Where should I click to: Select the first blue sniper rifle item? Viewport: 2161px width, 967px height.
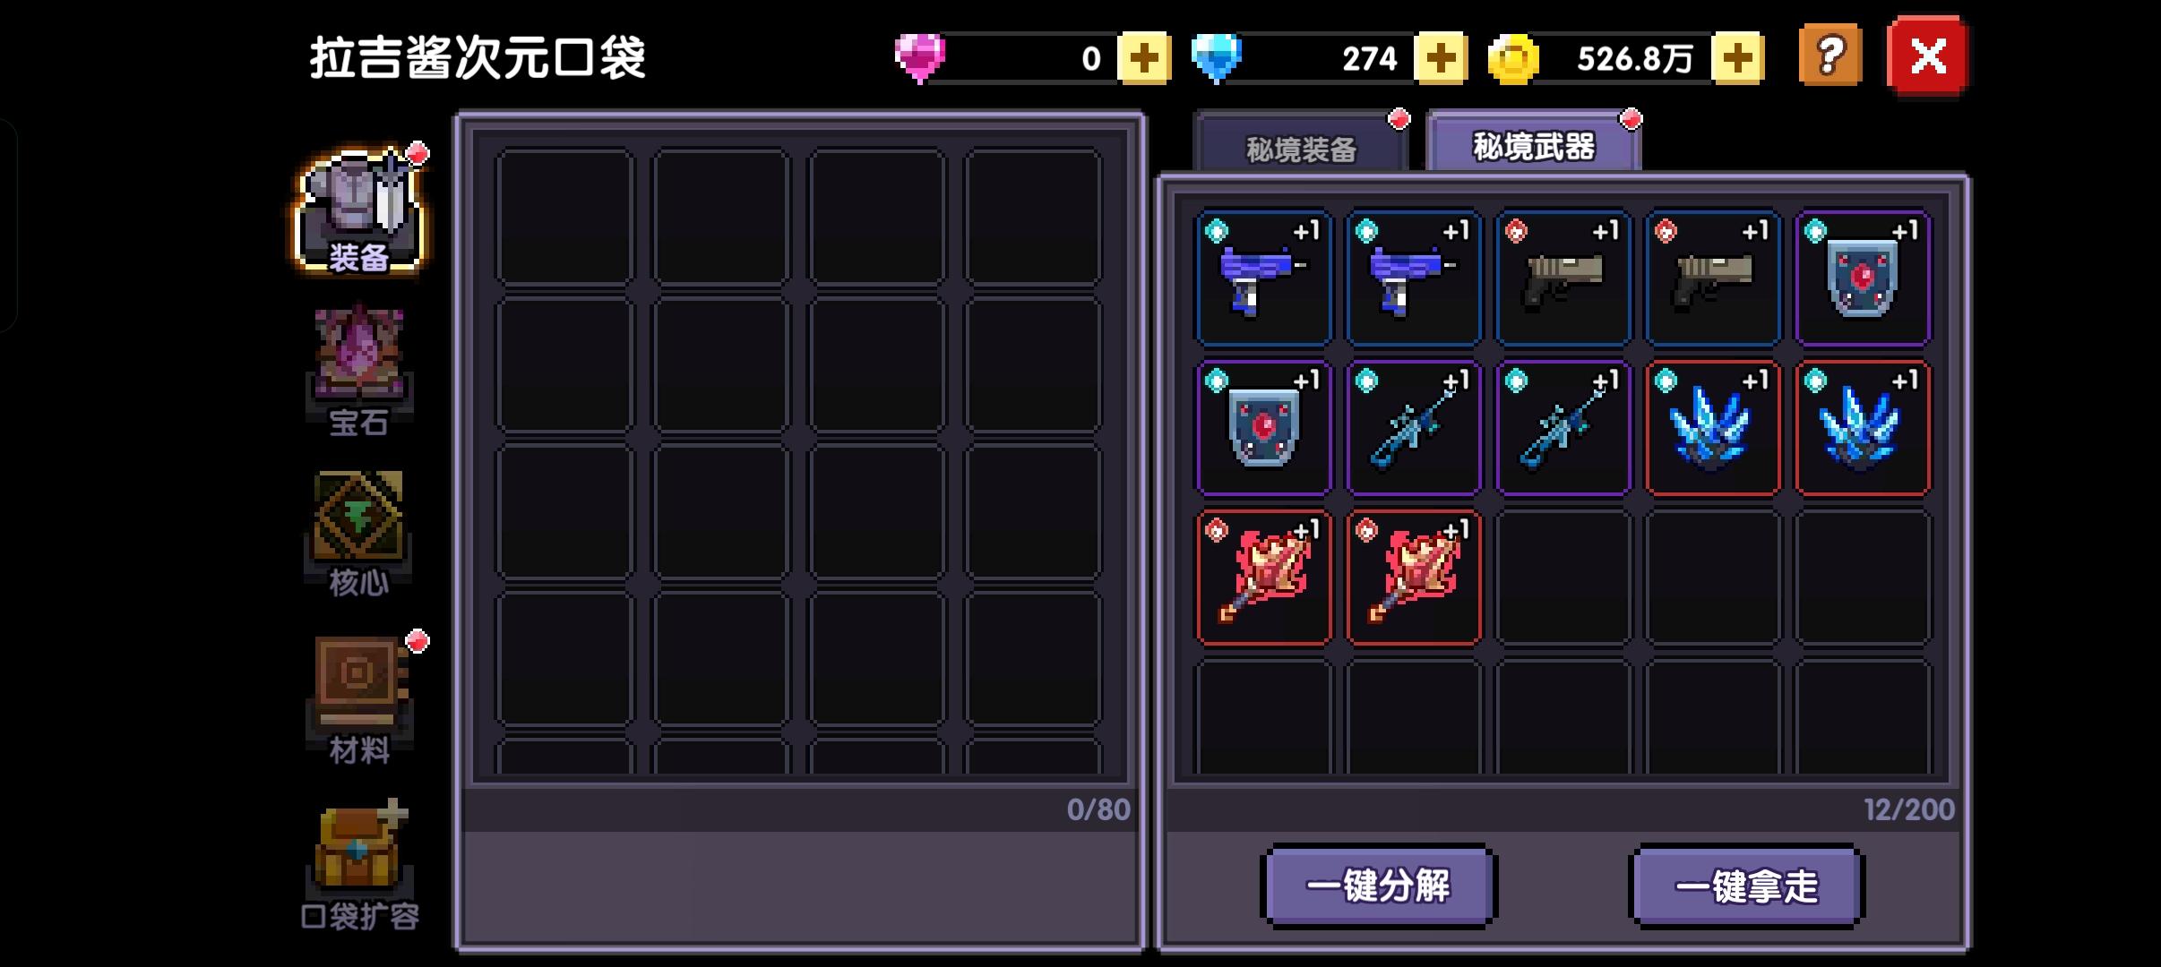click(1414, 428)
